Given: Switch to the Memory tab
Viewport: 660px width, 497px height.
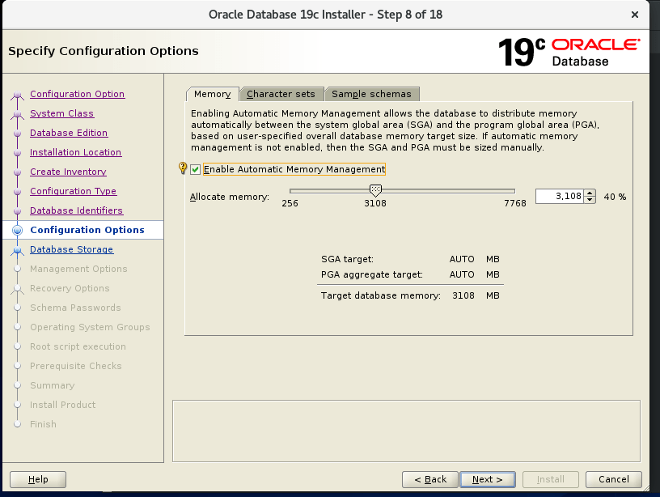Looking at the screenshot, I should [213, 94].
